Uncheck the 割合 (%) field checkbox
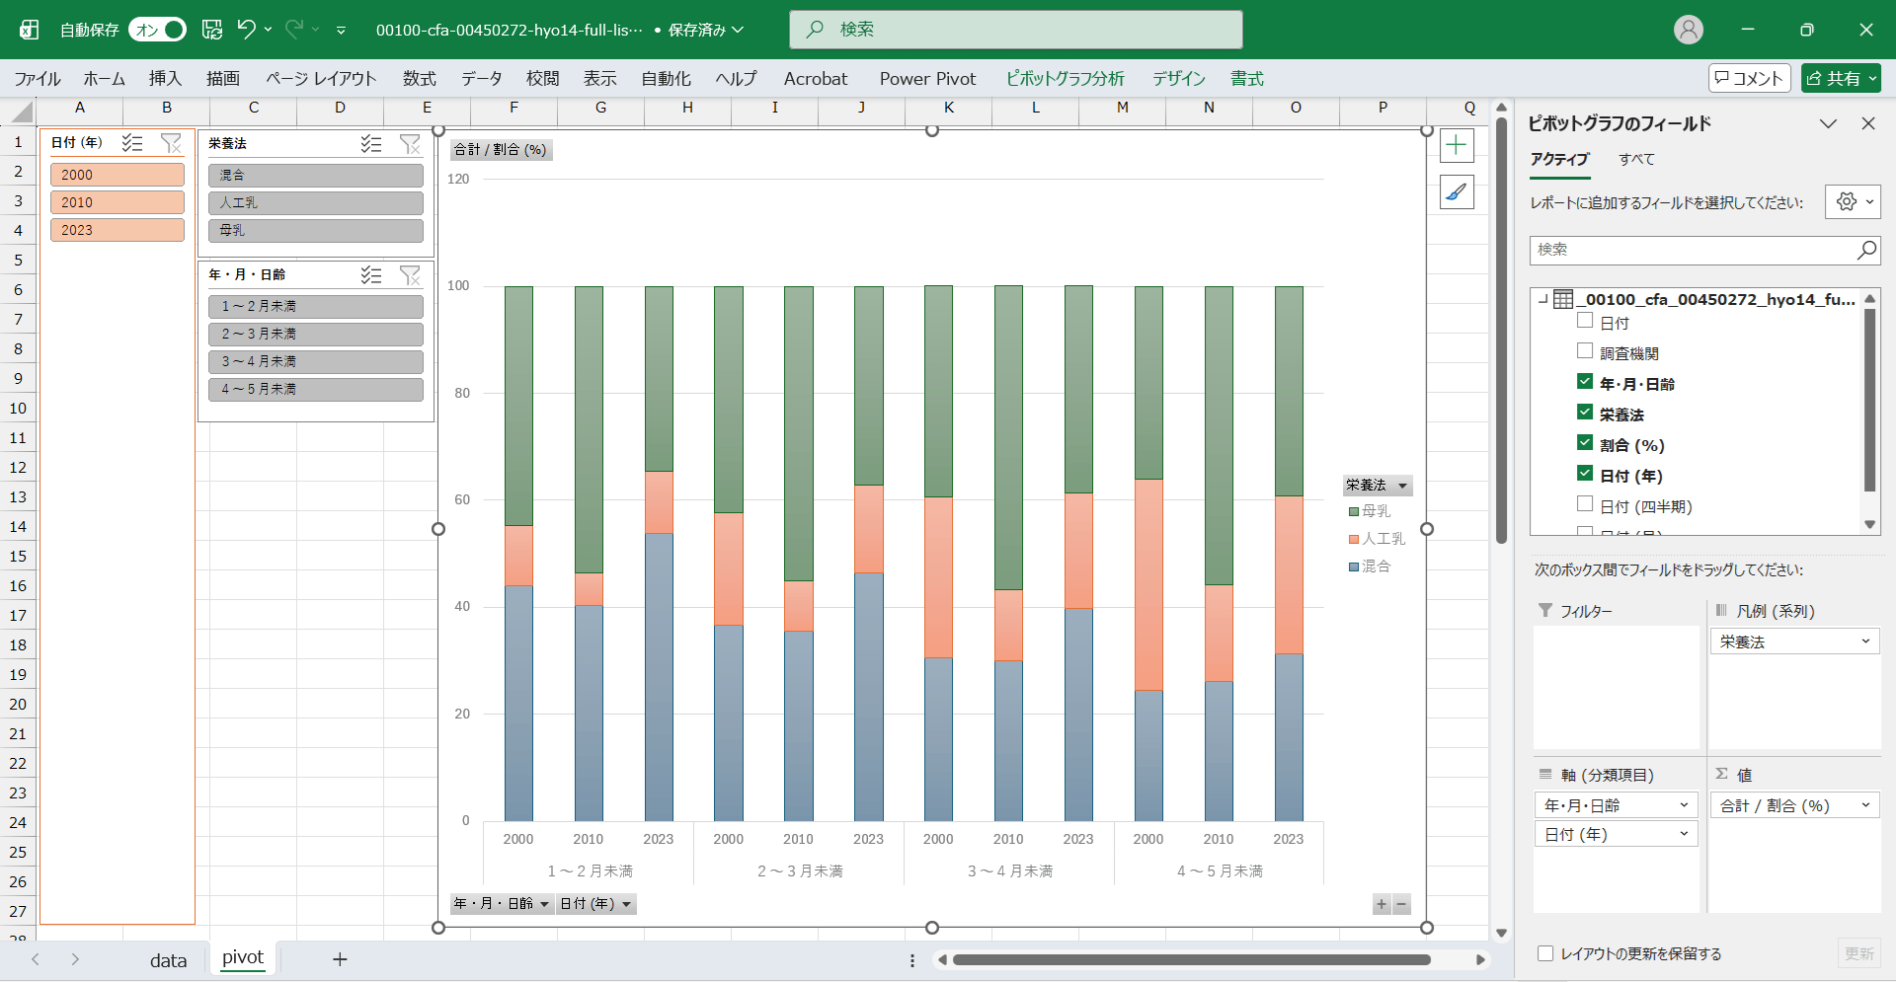 (x=1585, y=443)
